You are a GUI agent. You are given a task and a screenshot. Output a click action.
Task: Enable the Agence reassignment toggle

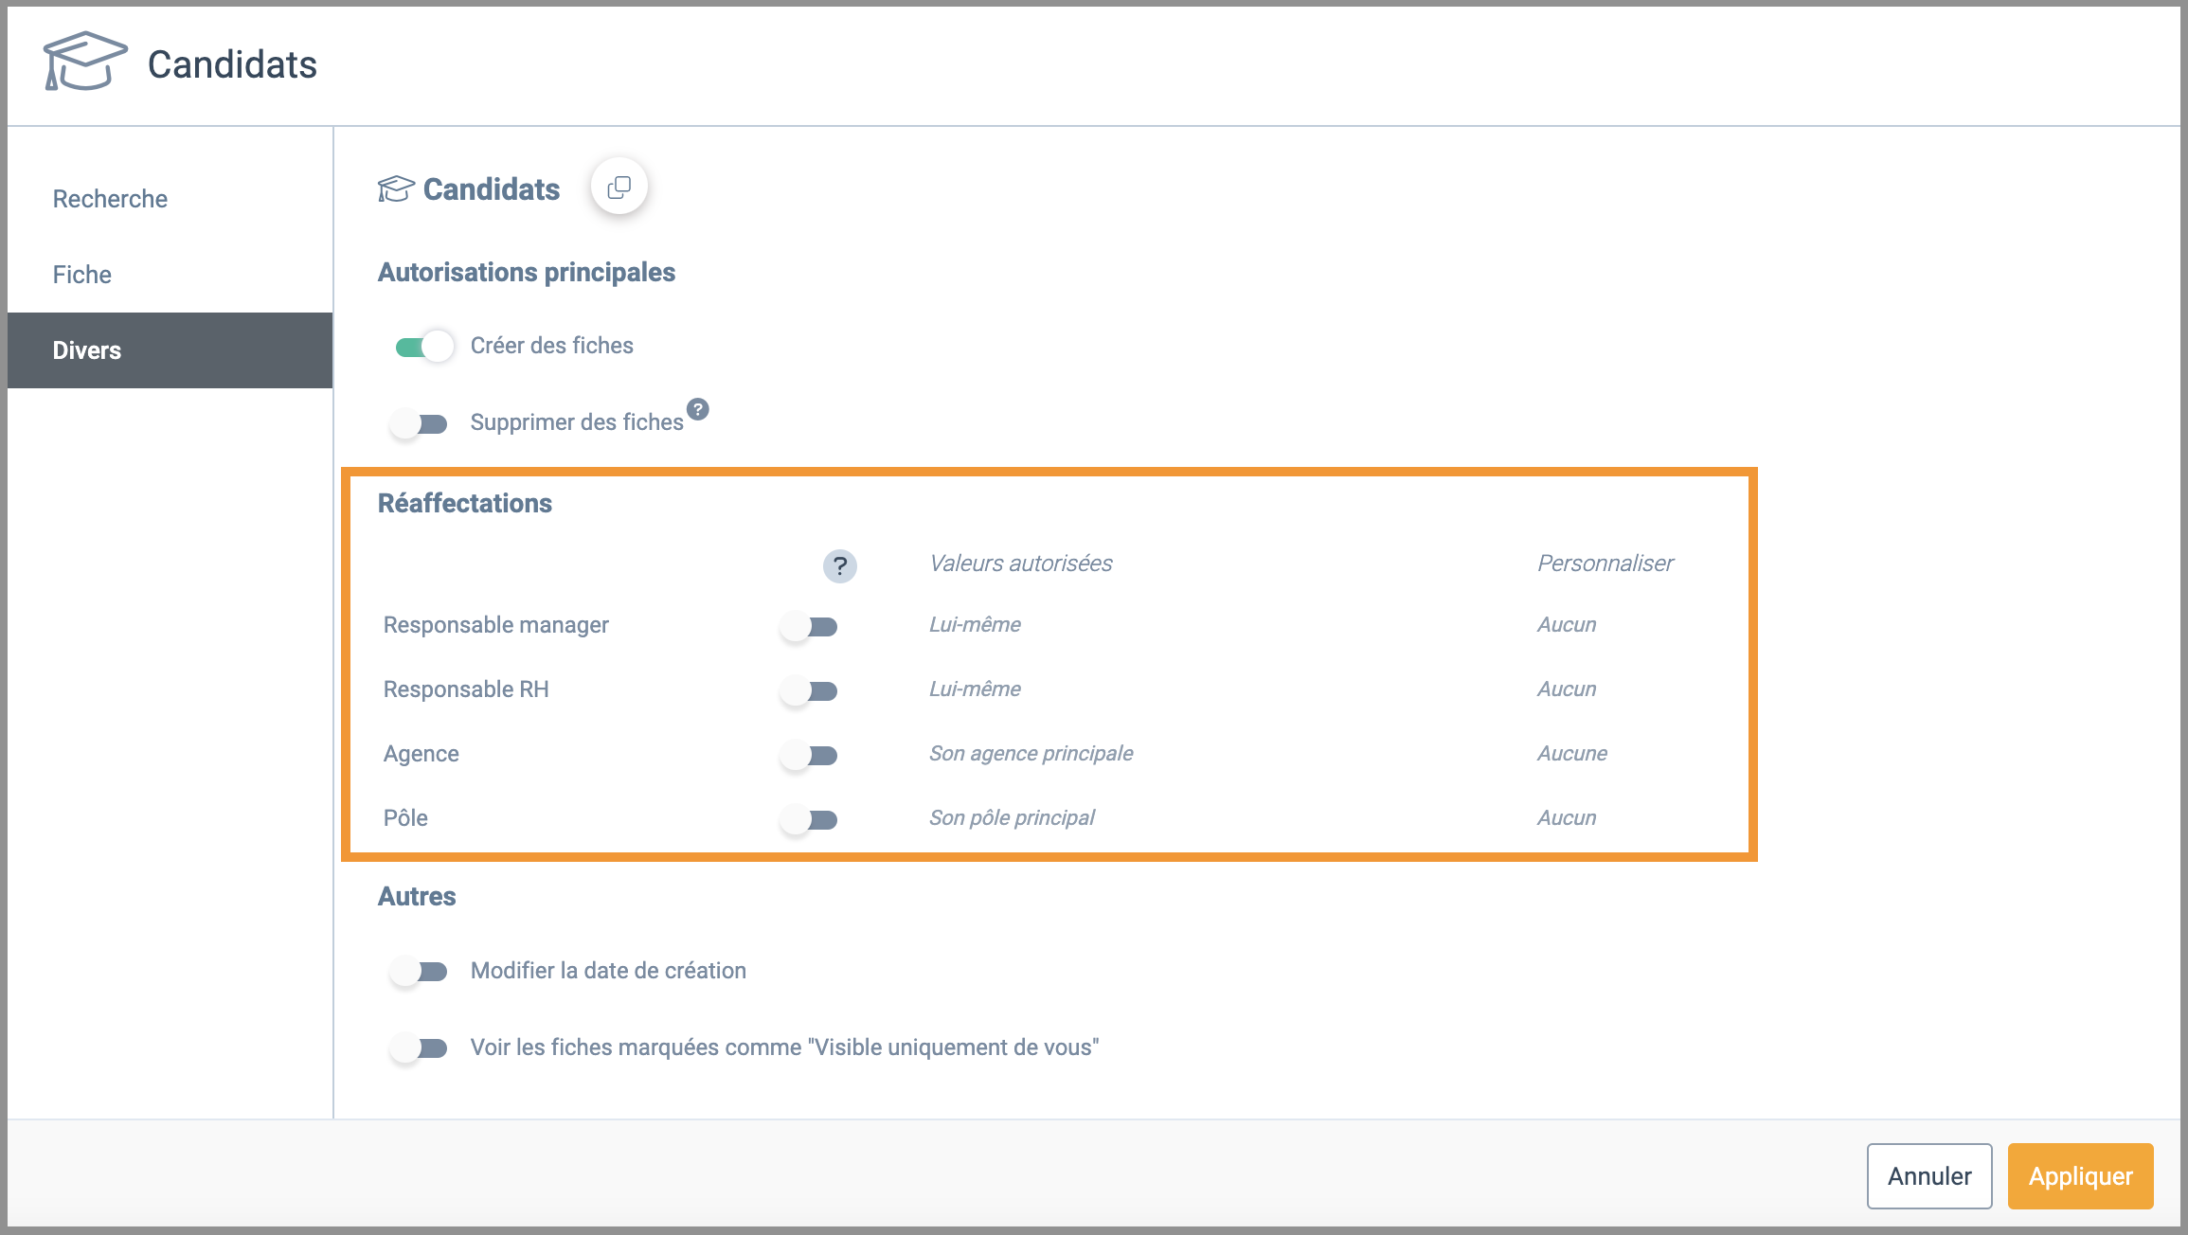[810, 755]
